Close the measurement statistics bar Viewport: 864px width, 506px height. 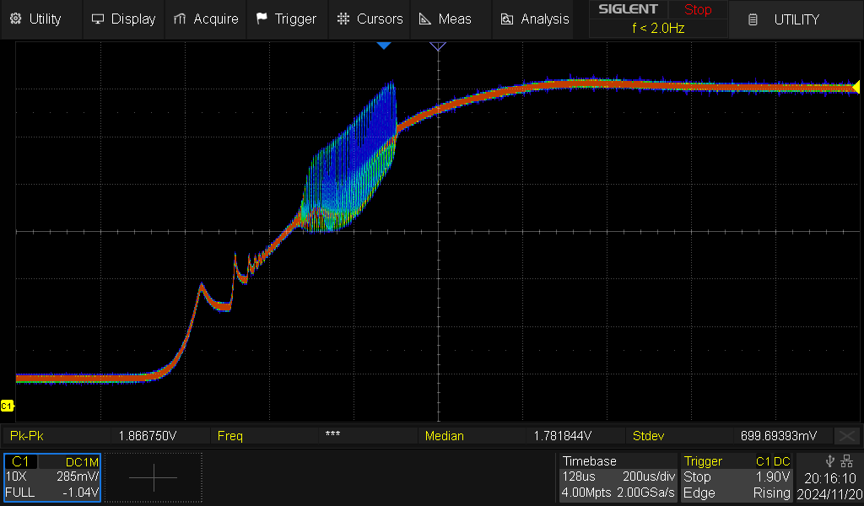coord(846,436)
